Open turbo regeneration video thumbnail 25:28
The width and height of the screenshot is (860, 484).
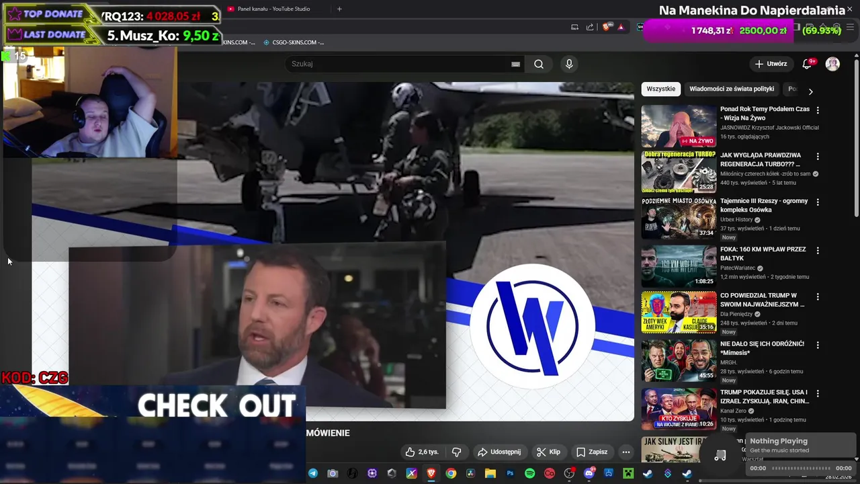[679, 172]
